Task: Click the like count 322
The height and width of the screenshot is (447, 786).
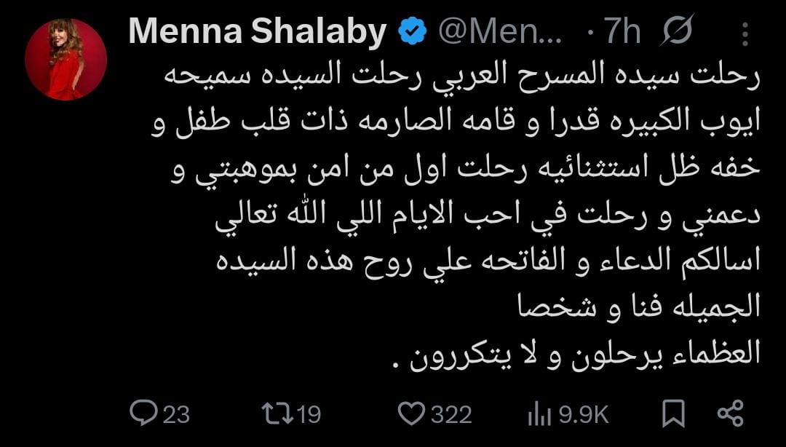Action: point(451,415)
